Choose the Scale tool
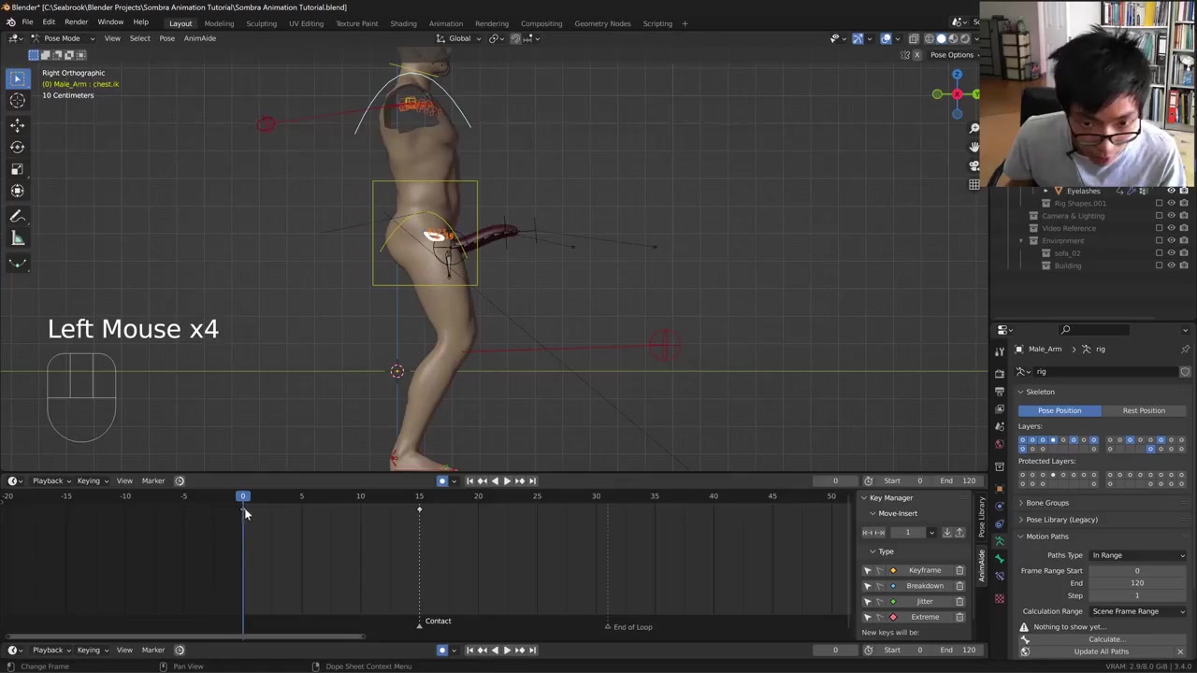Viewport: 1197px width, 673px height. point(17,169)
